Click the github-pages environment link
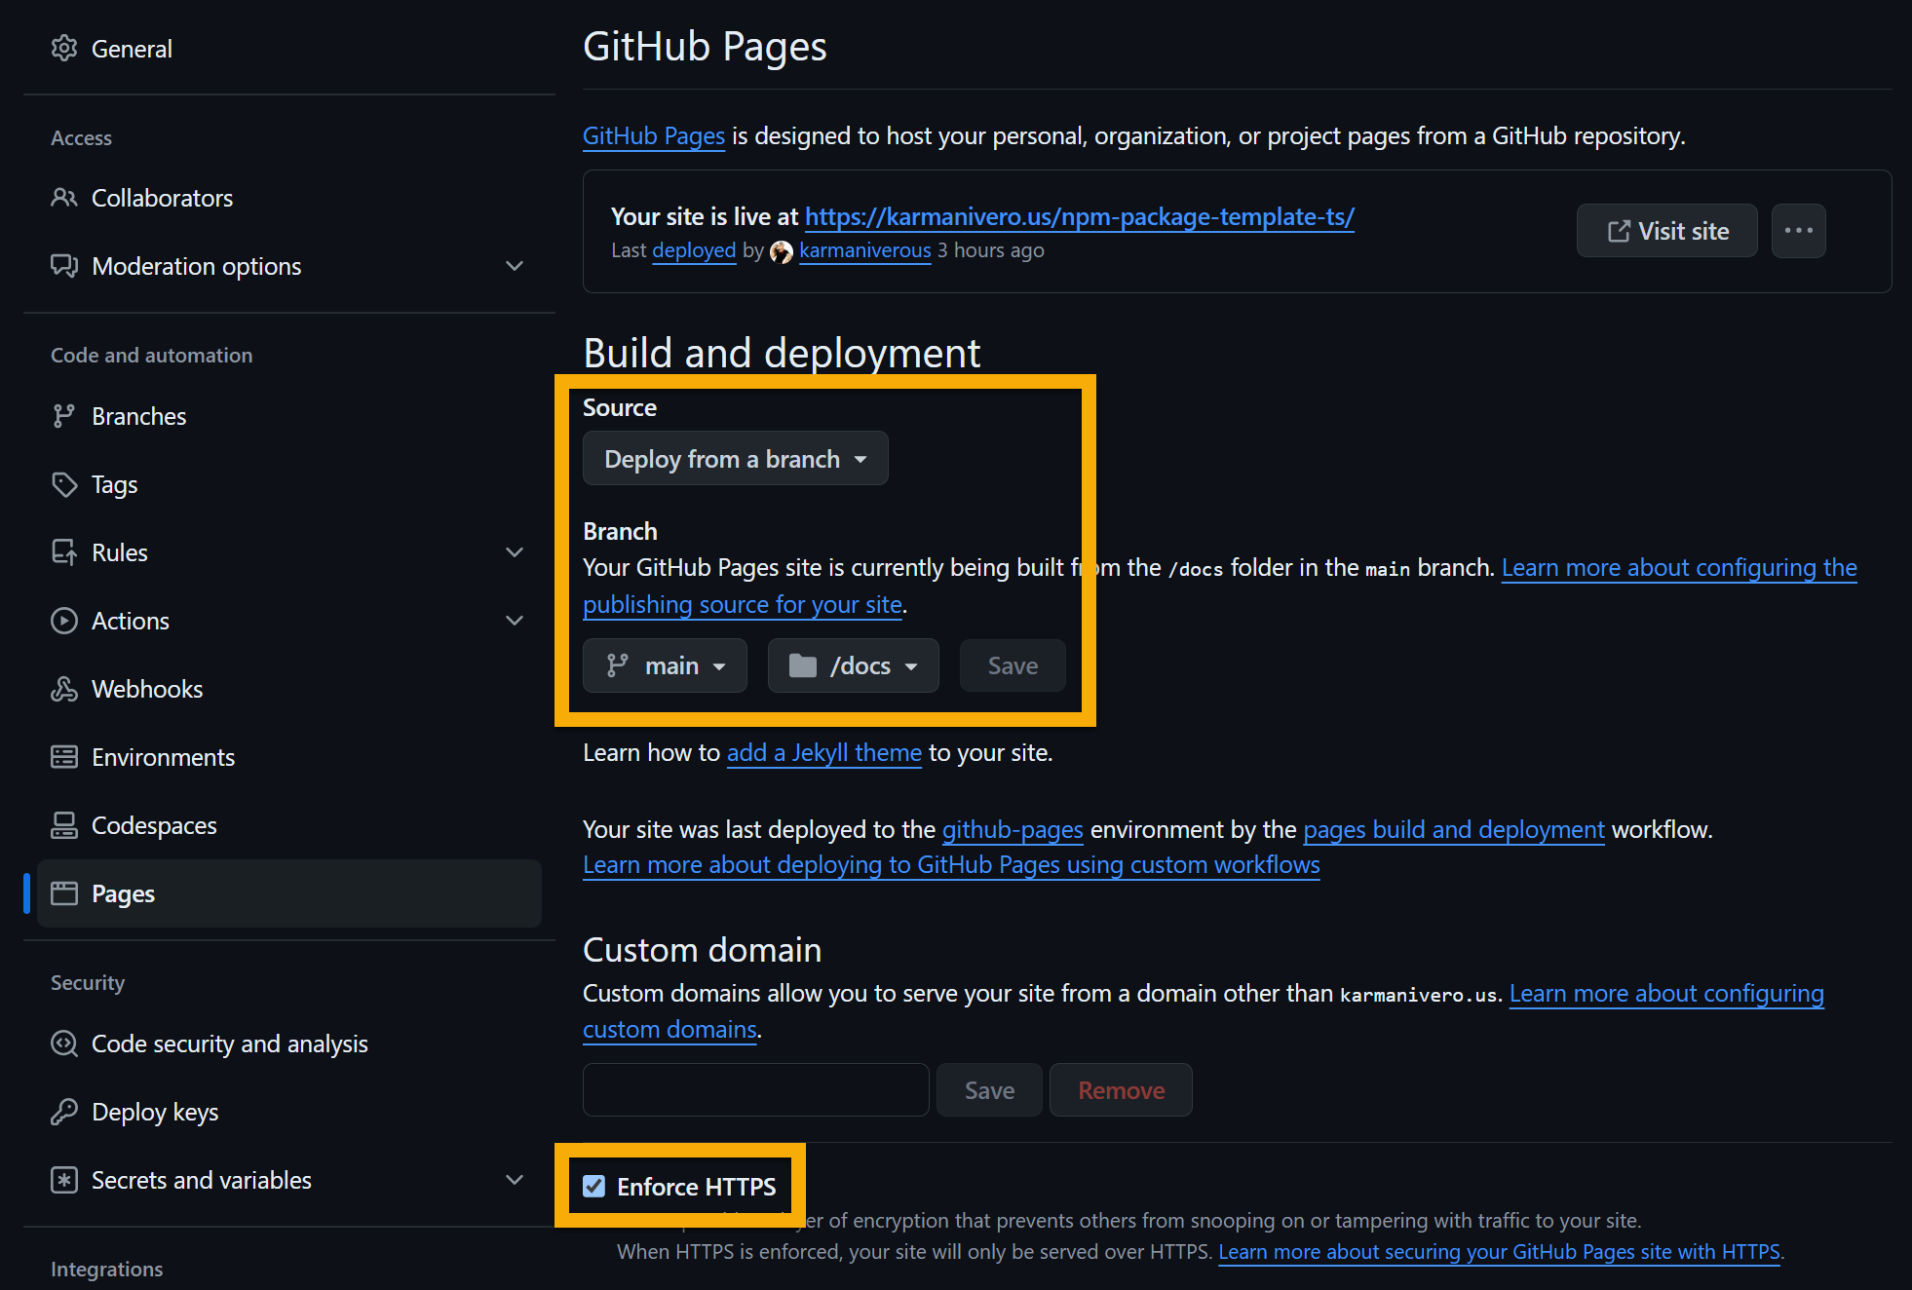 (x=1013, y=829)
